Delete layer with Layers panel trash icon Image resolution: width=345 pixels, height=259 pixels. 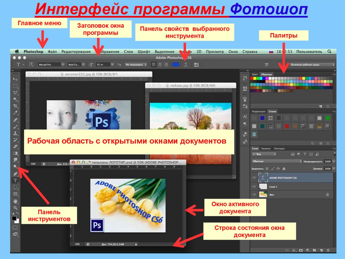pyautogui.click(x=328, y=250)
